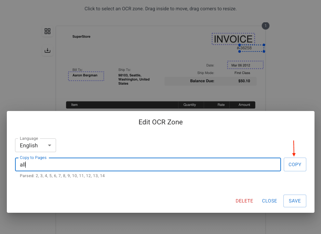
Task: Click CLOSE to dismiss the dialog
Action: point(269,201)
